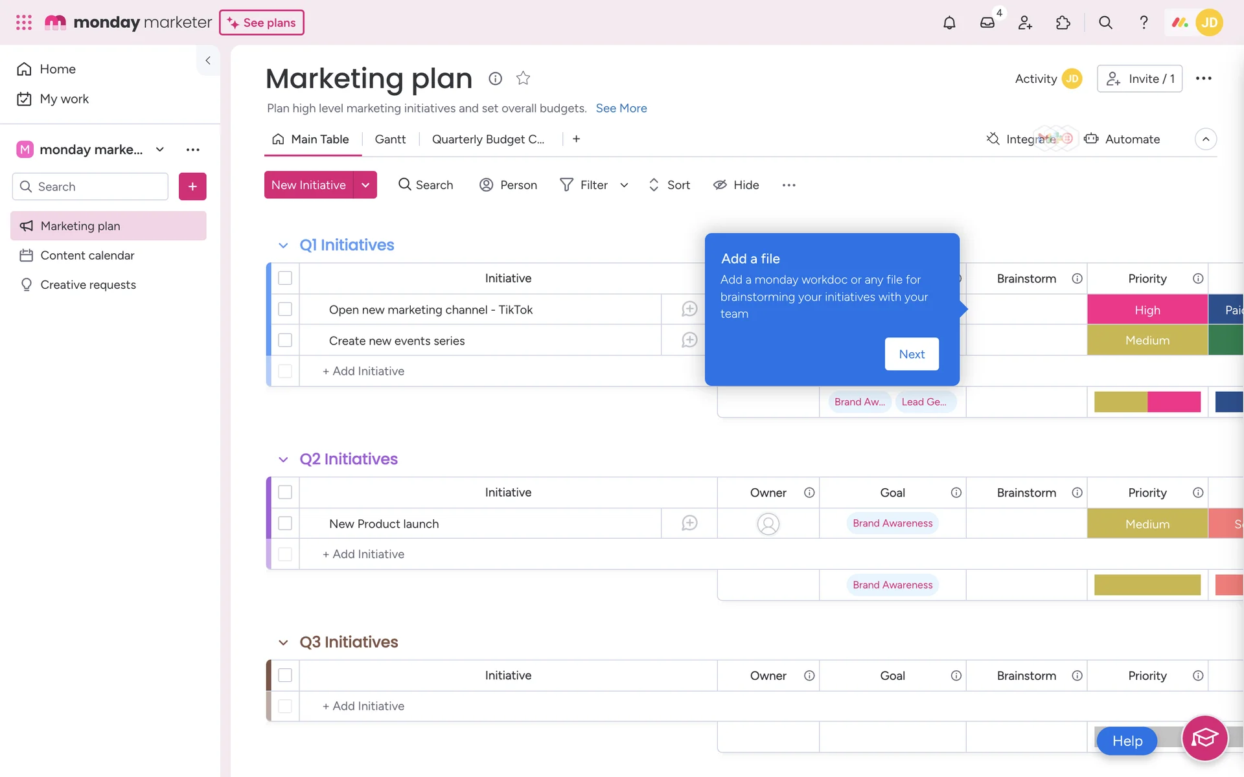Open the board info icon next to title
1244x777 pixels.
(495, 78)
